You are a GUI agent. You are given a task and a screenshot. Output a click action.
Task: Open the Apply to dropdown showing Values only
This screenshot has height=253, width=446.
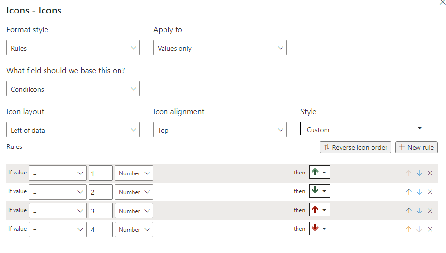click(x=220, y=48)
